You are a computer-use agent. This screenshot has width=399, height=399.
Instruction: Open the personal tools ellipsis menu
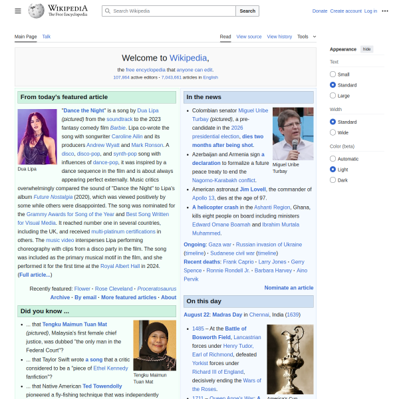coord(385,11)
